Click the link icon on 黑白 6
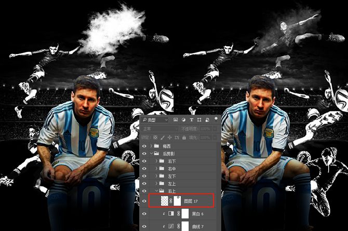 pyautogui.click(x=179, y=214)
